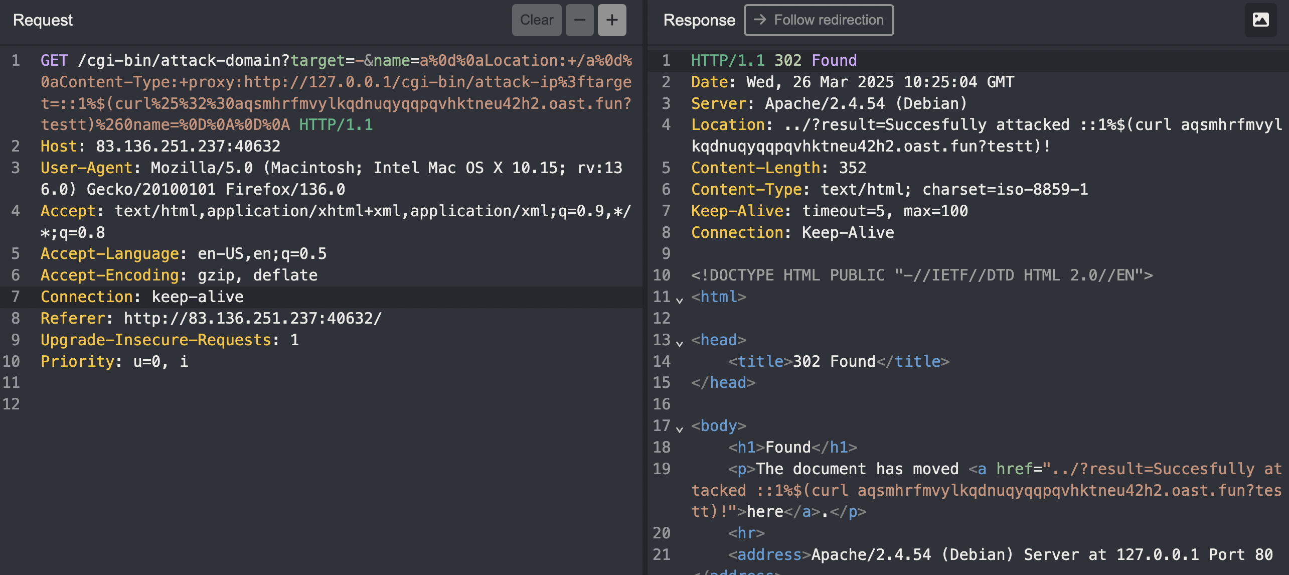Click the title 302 Found line
Image resolution: width=1289 pixels, height=575 pixels.
pyautogui.click(x=838, y=361)
